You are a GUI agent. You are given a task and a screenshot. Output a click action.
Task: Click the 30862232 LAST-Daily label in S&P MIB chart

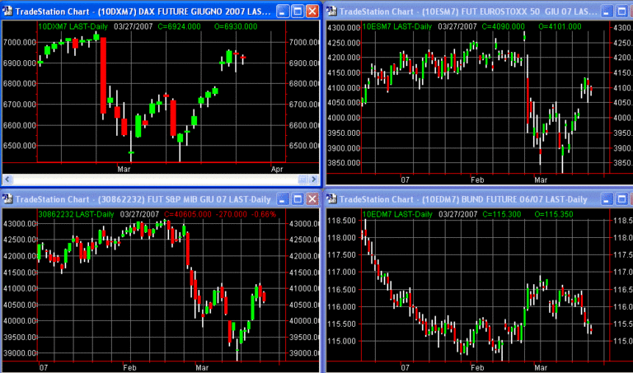[76, 213]
